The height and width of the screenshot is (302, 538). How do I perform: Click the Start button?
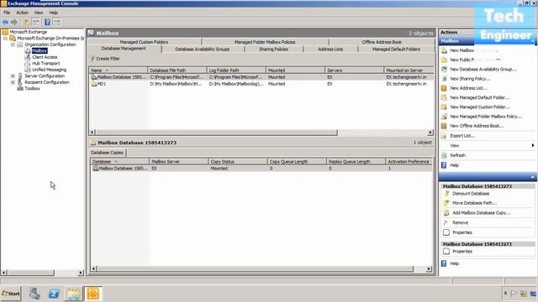click(x=11, y=294)
